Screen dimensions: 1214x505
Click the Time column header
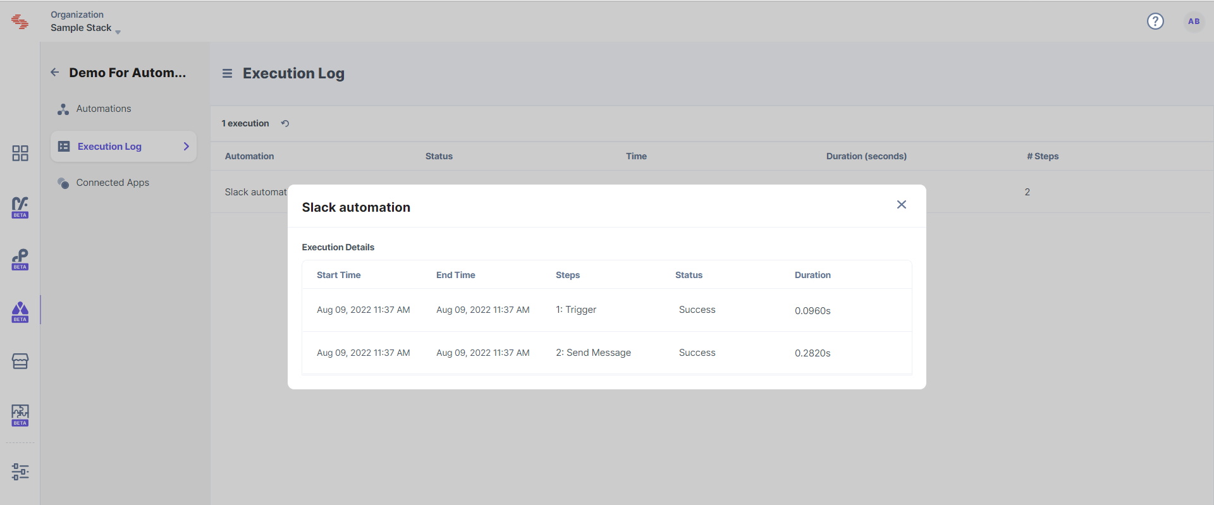click(636, 156)
